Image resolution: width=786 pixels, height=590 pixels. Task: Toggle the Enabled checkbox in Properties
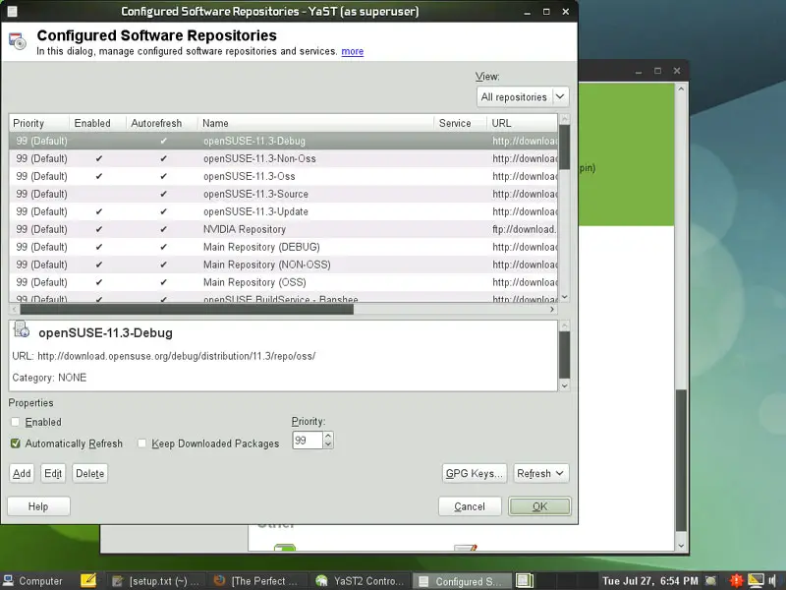coord(16,422)
